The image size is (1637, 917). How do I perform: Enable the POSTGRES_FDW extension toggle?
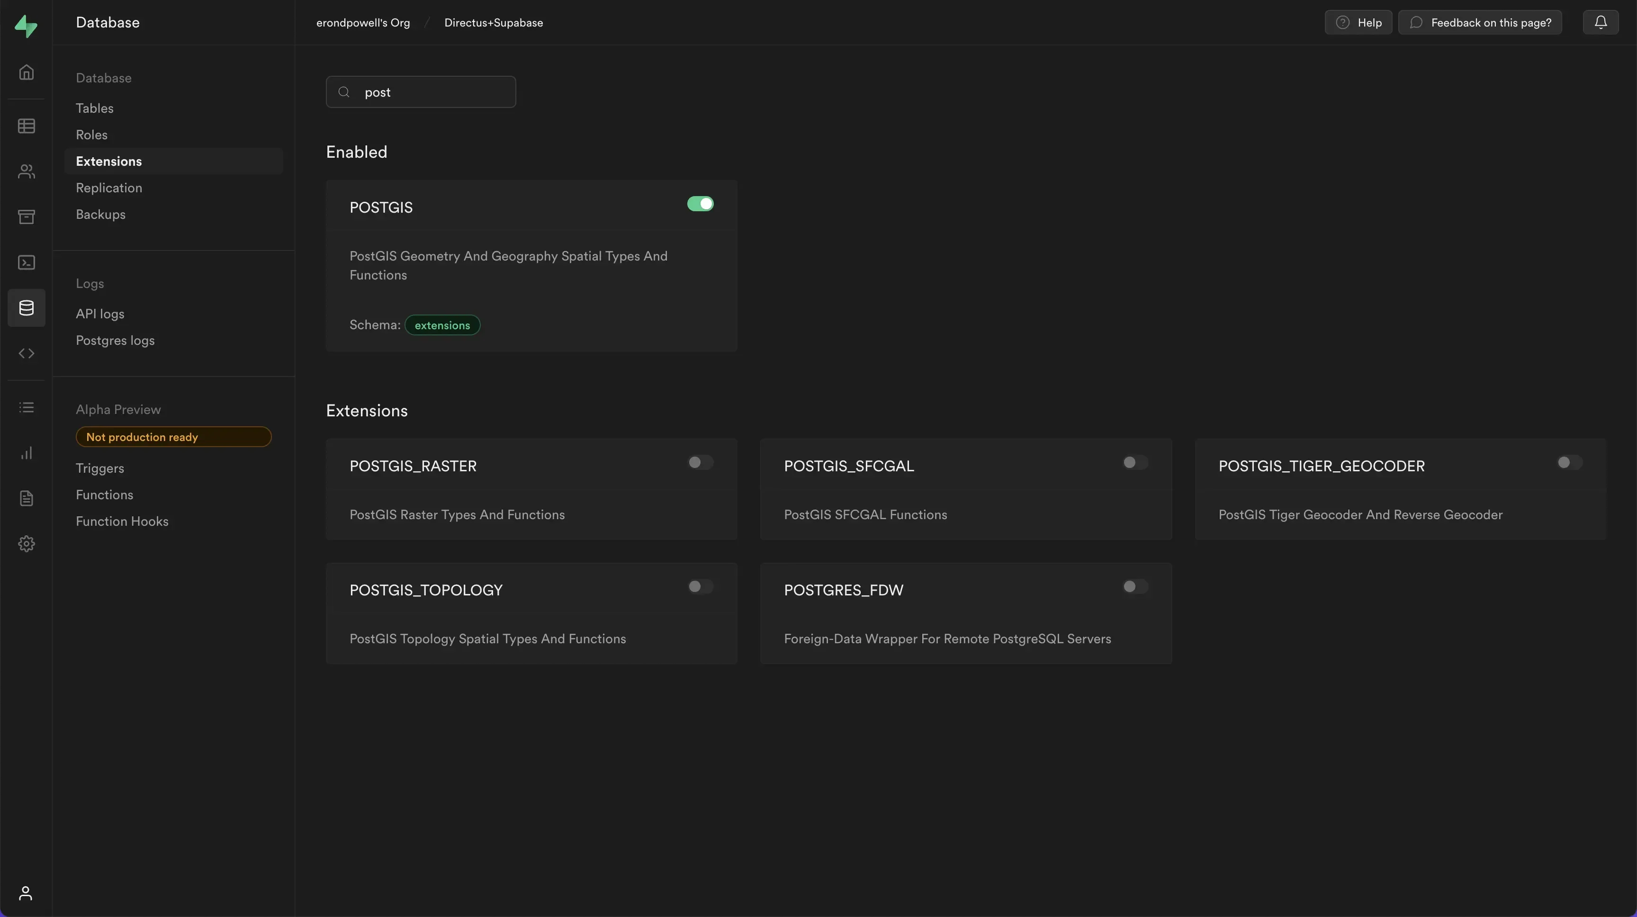point(1134,586)
